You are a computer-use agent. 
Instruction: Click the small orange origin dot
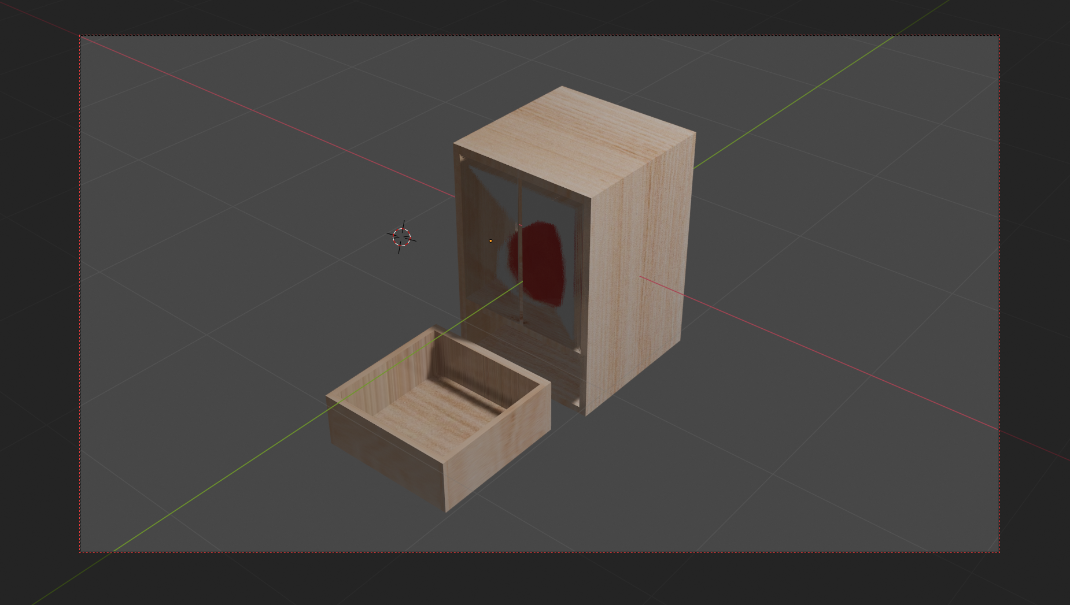point(490,241)
